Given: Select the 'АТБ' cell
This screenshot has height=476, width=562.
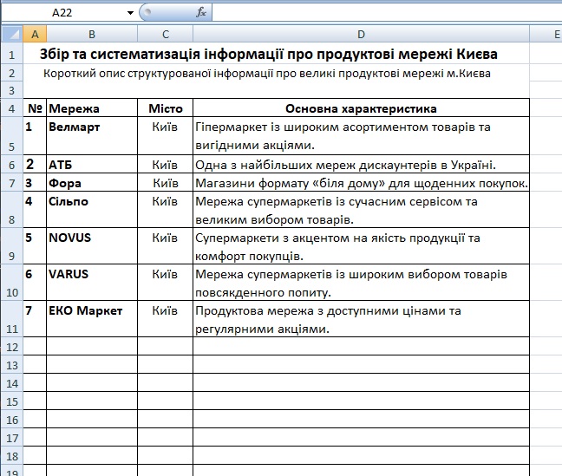Looking at the screenshot, I should (x=92, y=165).
